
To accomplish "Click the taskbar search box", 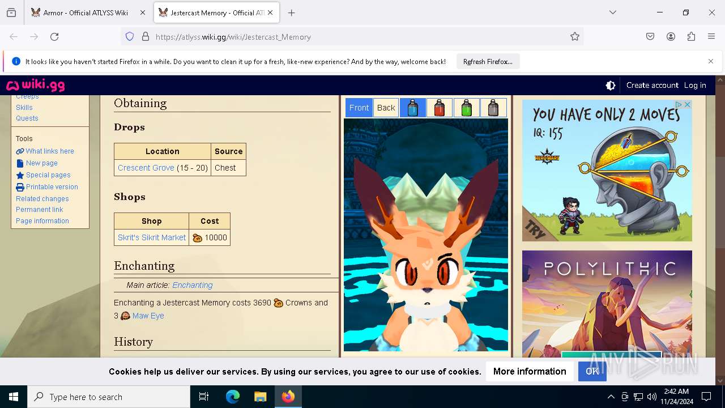I will (x=109, y=397).
